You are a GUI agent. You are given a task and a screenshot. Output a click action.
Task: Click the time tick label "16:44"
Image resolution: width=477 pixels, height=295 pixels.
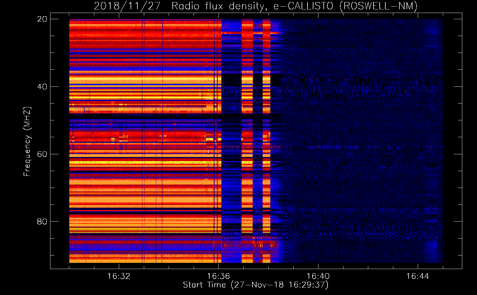click(418, 276)
